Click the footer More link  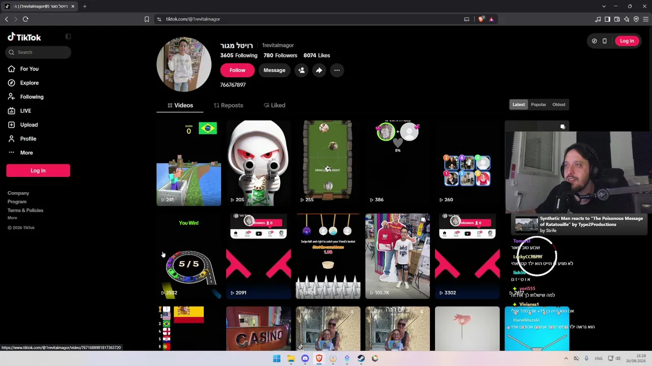pyautogui.click(x=12, y=218)
